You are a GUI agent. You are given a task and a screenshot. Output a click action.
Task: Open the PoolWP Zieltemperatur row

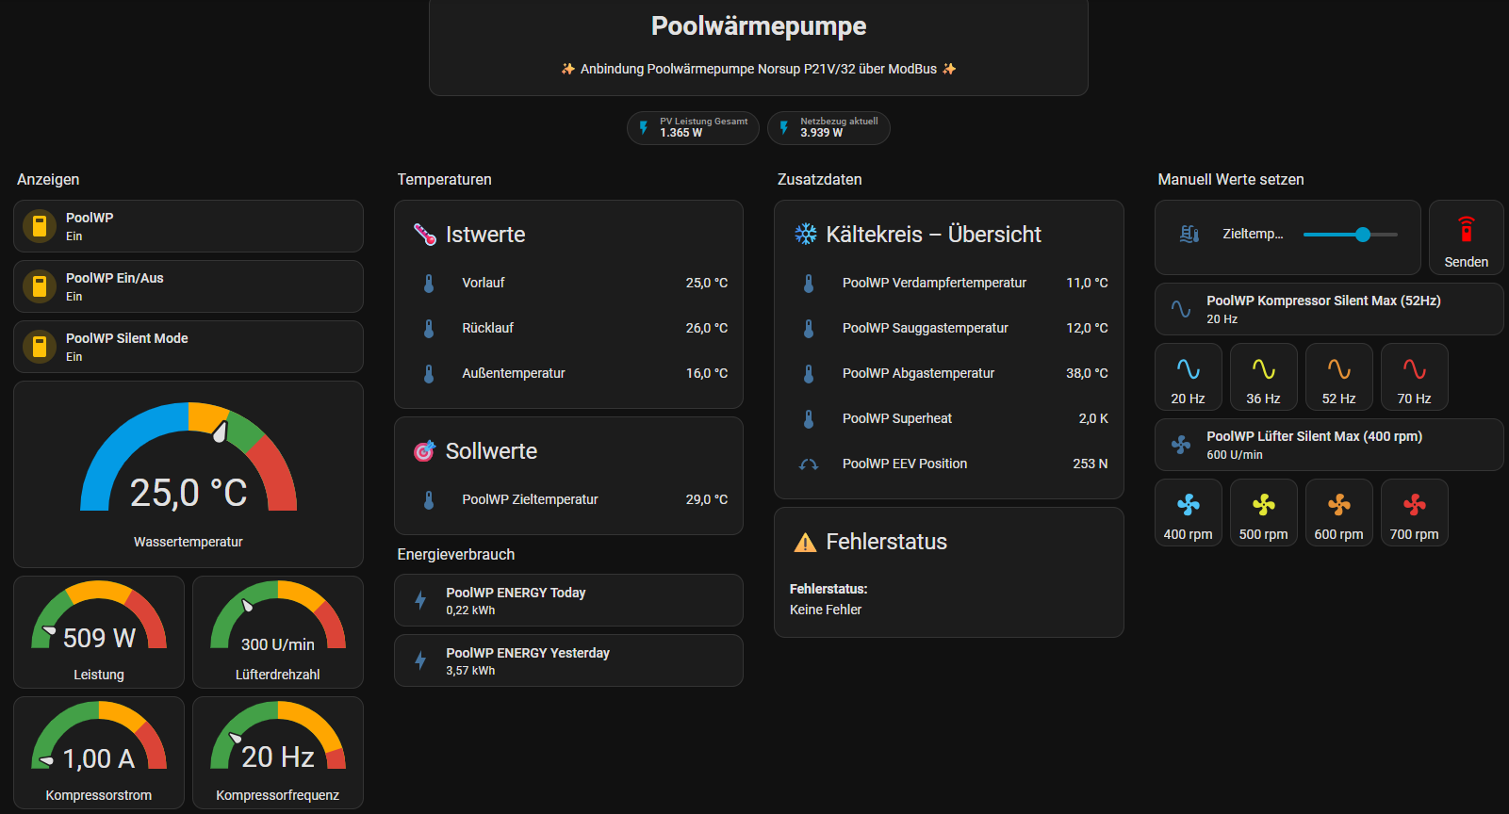point(568,499)
